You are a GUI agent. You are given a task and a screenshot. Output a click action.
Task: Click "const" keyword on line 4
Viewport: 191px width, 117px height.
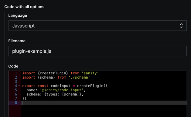(x=43, y=86)
